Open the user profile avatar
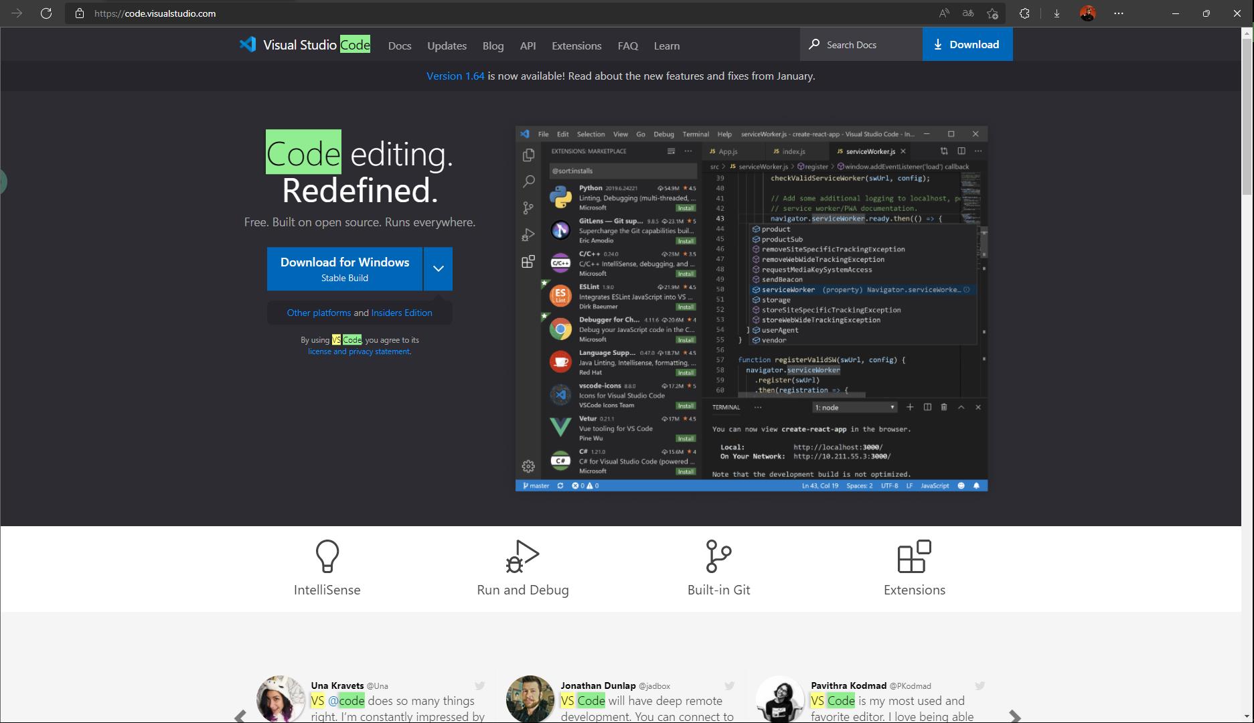The image size is (1254, 723). click(1088, 13)
